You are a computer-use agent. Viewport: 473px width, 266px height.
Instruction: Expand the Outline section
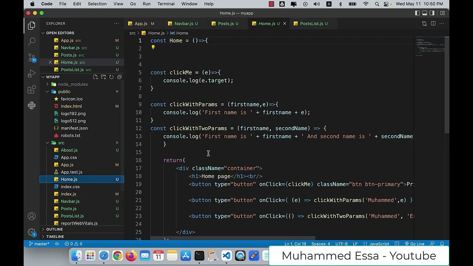coord(55,229)
